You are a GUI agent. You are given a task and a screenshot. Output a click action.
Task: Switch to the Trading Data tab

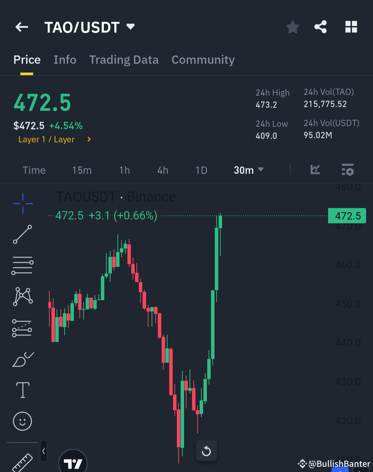coord(124,60)
